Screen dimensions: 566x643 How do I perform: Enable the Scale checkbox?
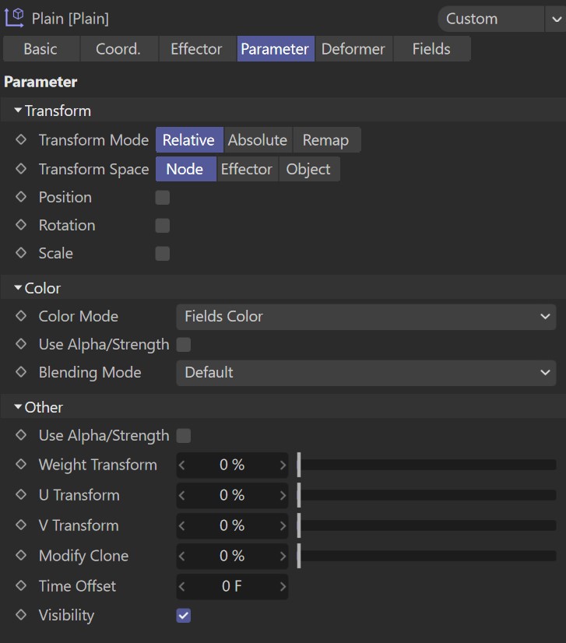click(x=162, y=254)
